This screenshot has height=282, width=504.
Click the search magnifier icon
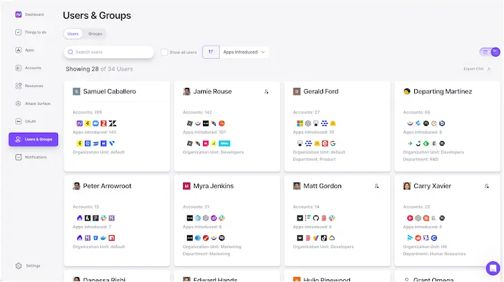(x=70, y=52)
